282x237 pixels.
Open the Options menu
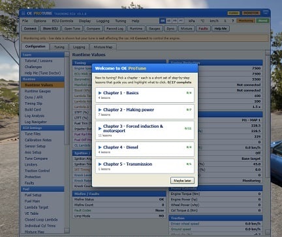click(x=40, y=21)
